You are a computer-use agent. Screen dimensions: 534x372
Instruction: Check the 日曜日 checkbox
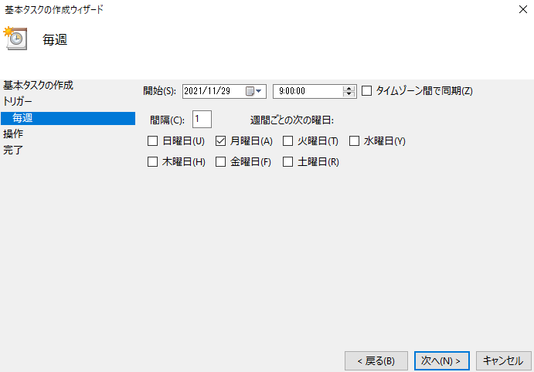[152, 140]
